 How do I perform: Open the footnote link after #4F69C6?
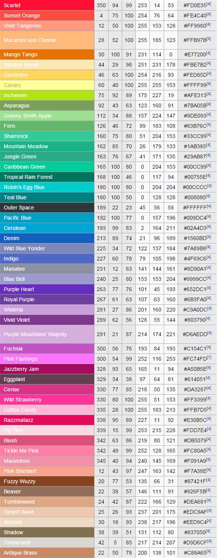209,257
